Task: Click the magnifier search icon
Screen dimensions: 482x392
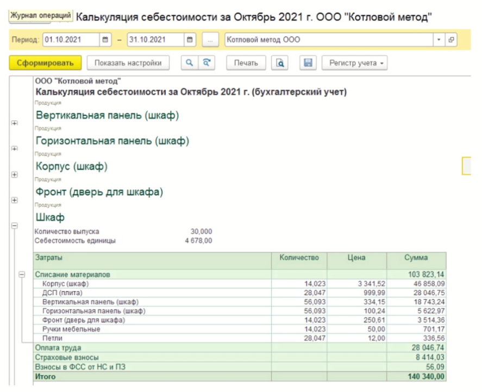Action: pos(189,63)
